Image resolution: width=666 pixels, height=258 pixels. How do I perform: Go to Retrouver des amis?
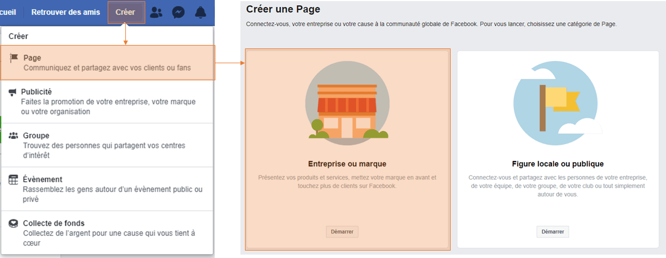66,13
